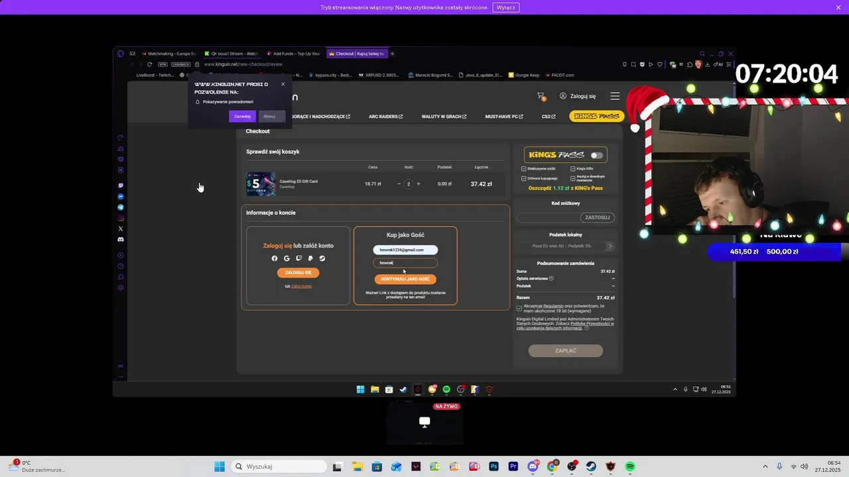Click the minus quantity button for CaseHug card
The width and height of the screenshot is (849, 477).
(399, 184)
